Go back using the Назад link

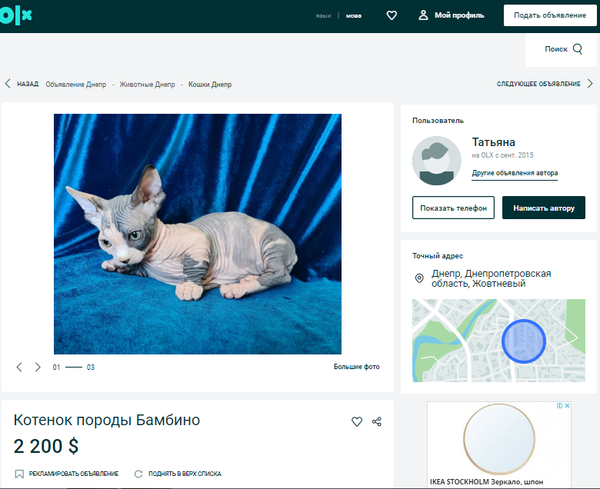[x=22, y=85]
